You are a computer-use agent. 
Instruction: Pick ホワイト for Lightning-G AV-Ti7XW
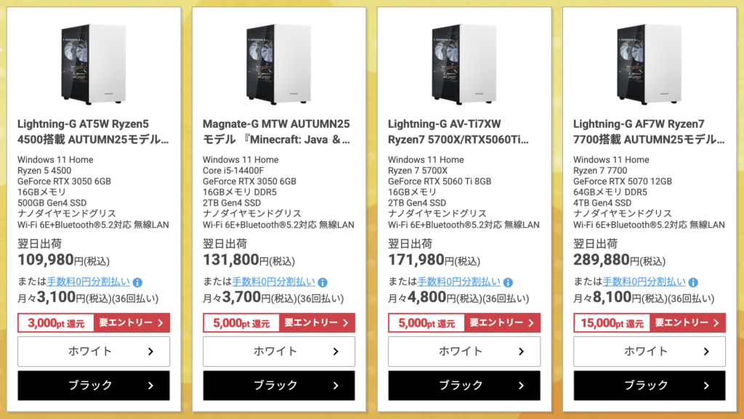(x=464, y=351)
